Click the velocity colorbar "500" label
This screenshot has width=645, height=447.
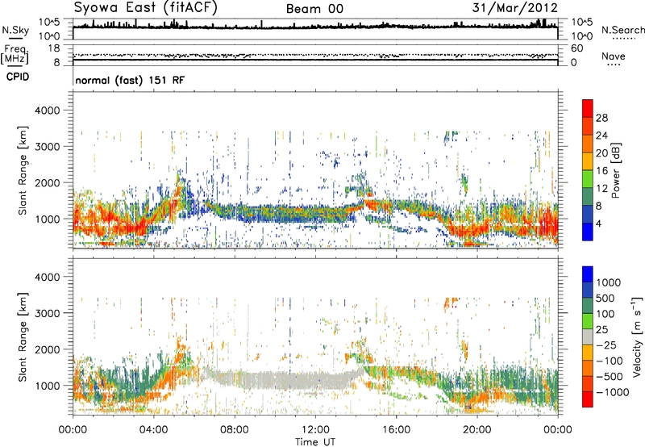(605, 299)
